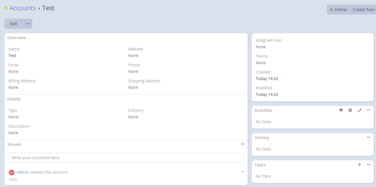Image resolution: width=376 pixels, height=187 pixels.
Task: Open Activities panel three-dot menu
Action: click(x=369, y=110)
